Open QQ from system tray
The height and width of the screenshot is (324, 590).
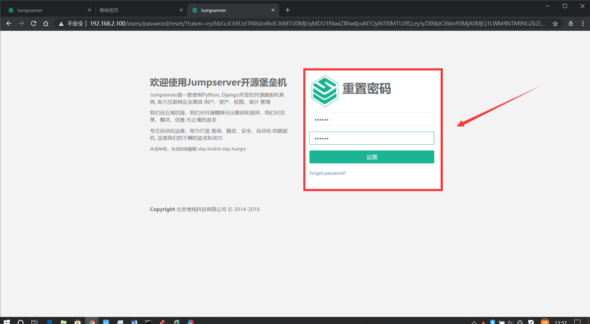click(x=483, y=322)
